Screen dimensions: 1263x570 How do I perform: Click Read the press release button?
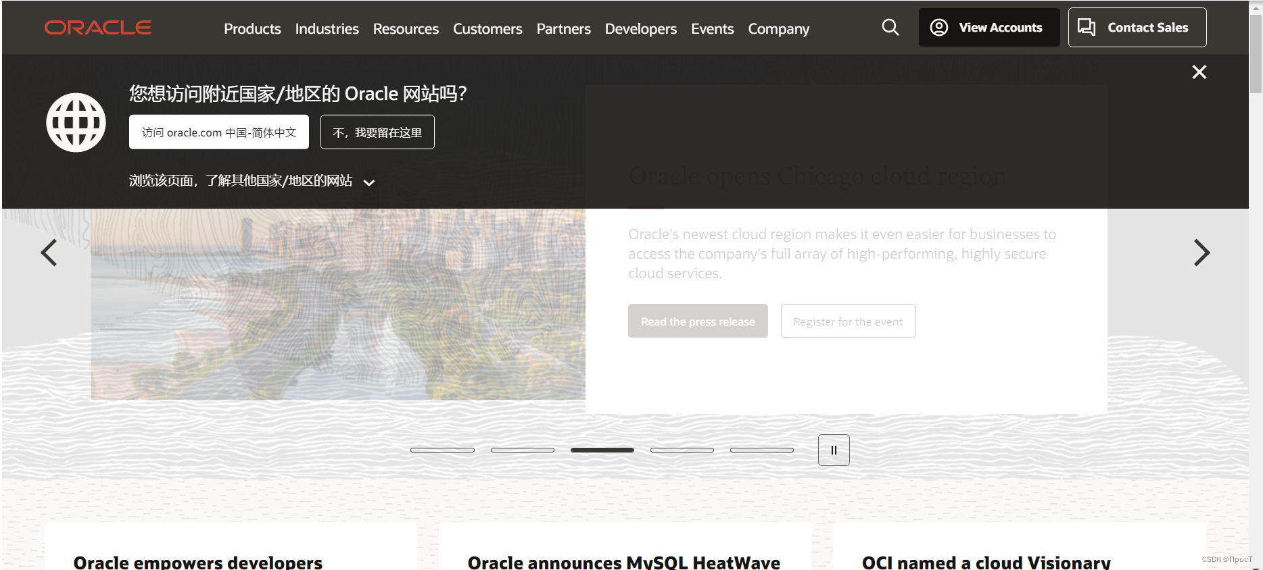698,321
